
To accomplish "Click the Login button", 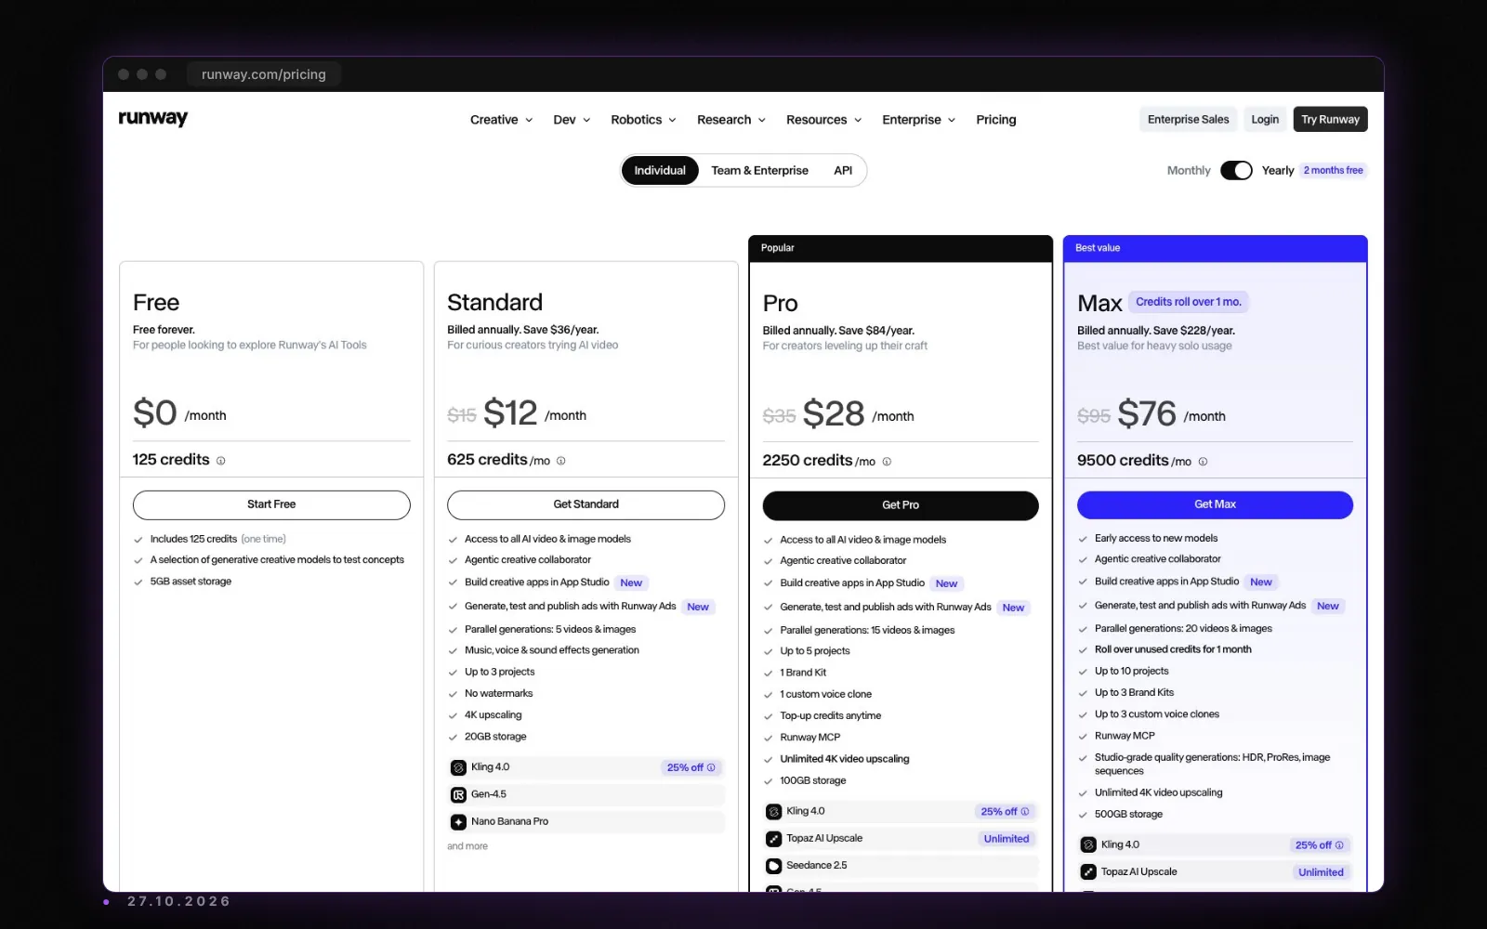I will point(1265,119).
